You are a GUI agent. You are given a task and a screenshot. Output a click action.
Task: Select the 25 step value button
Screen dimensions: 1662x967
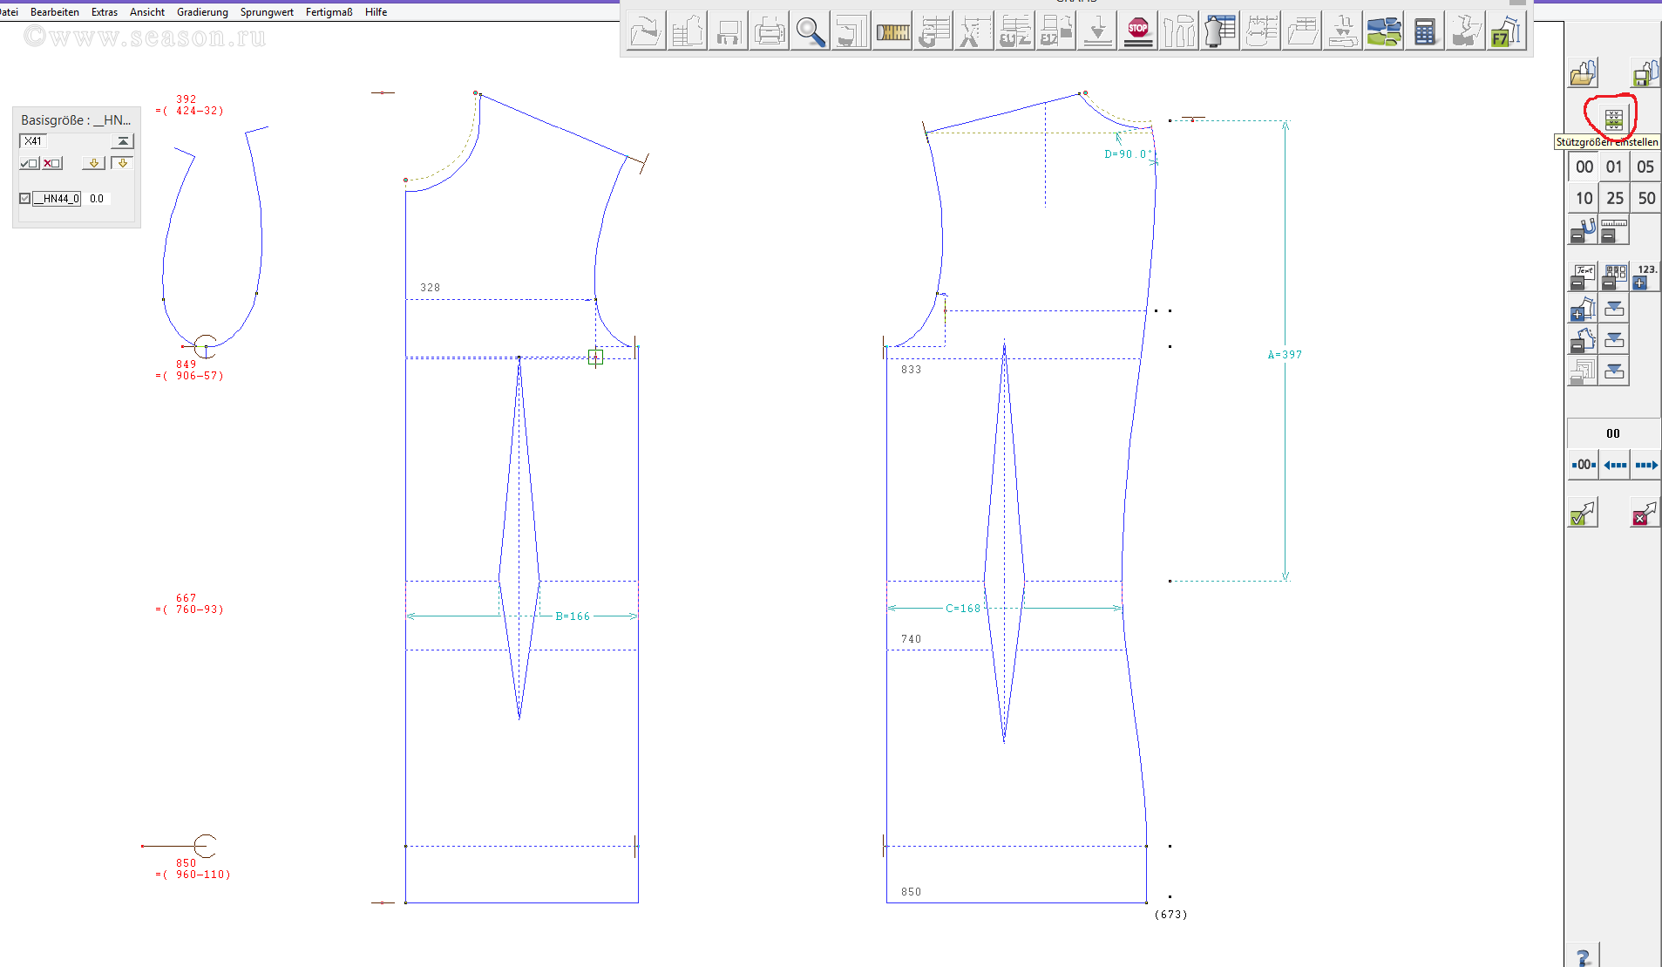point(1614,198)
